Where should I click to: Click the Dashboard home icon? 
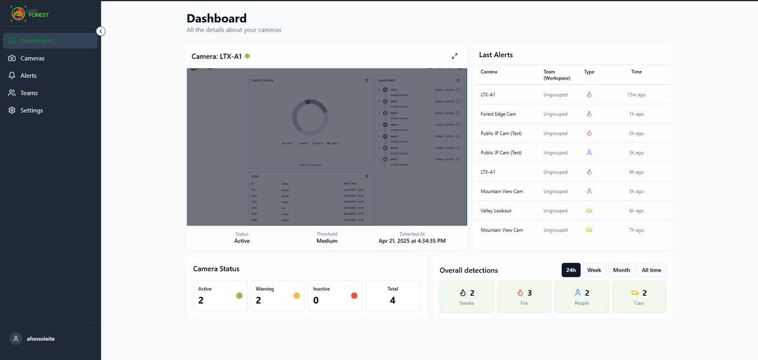coord(12,41)
